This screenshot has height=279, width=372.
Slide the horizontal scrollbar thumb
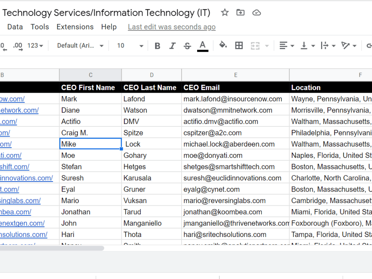point(52,248)
